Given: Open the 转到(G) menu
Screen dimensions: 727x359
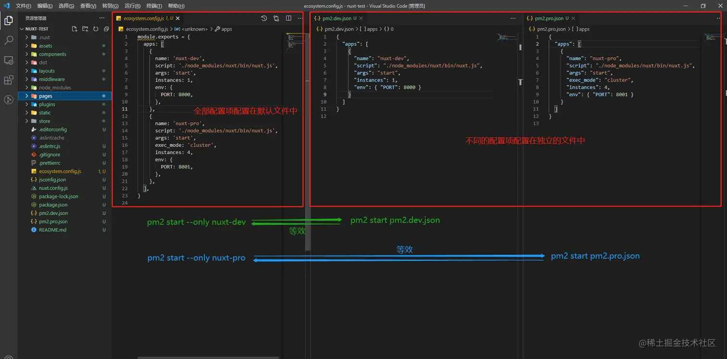Looking at the screenshot, I should click(x=110, y=6).
